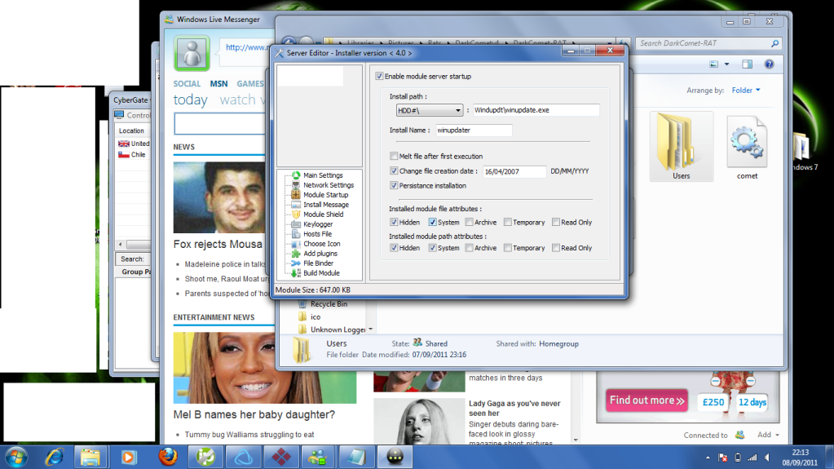Open Tummy bug Walliams news link
This screenshot has height=469, width=834.
249,435
